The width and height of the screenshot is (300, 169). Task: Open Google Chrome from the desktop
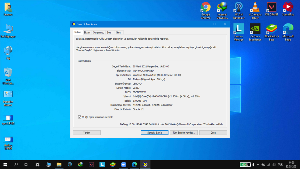pyautogui.click(x=206, y=8)
